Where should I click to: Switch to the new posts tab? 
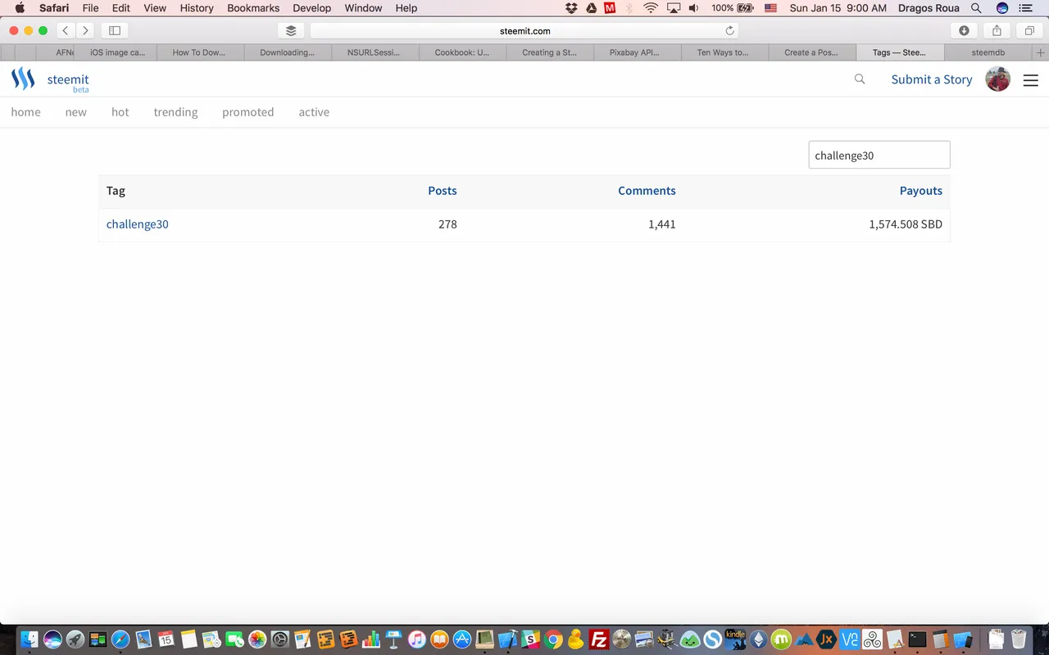[76, 112]
